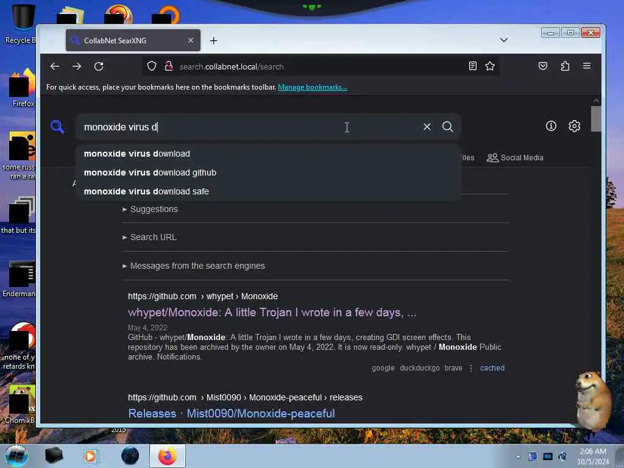Open a new tab with plus button

(x=214, y=41)
